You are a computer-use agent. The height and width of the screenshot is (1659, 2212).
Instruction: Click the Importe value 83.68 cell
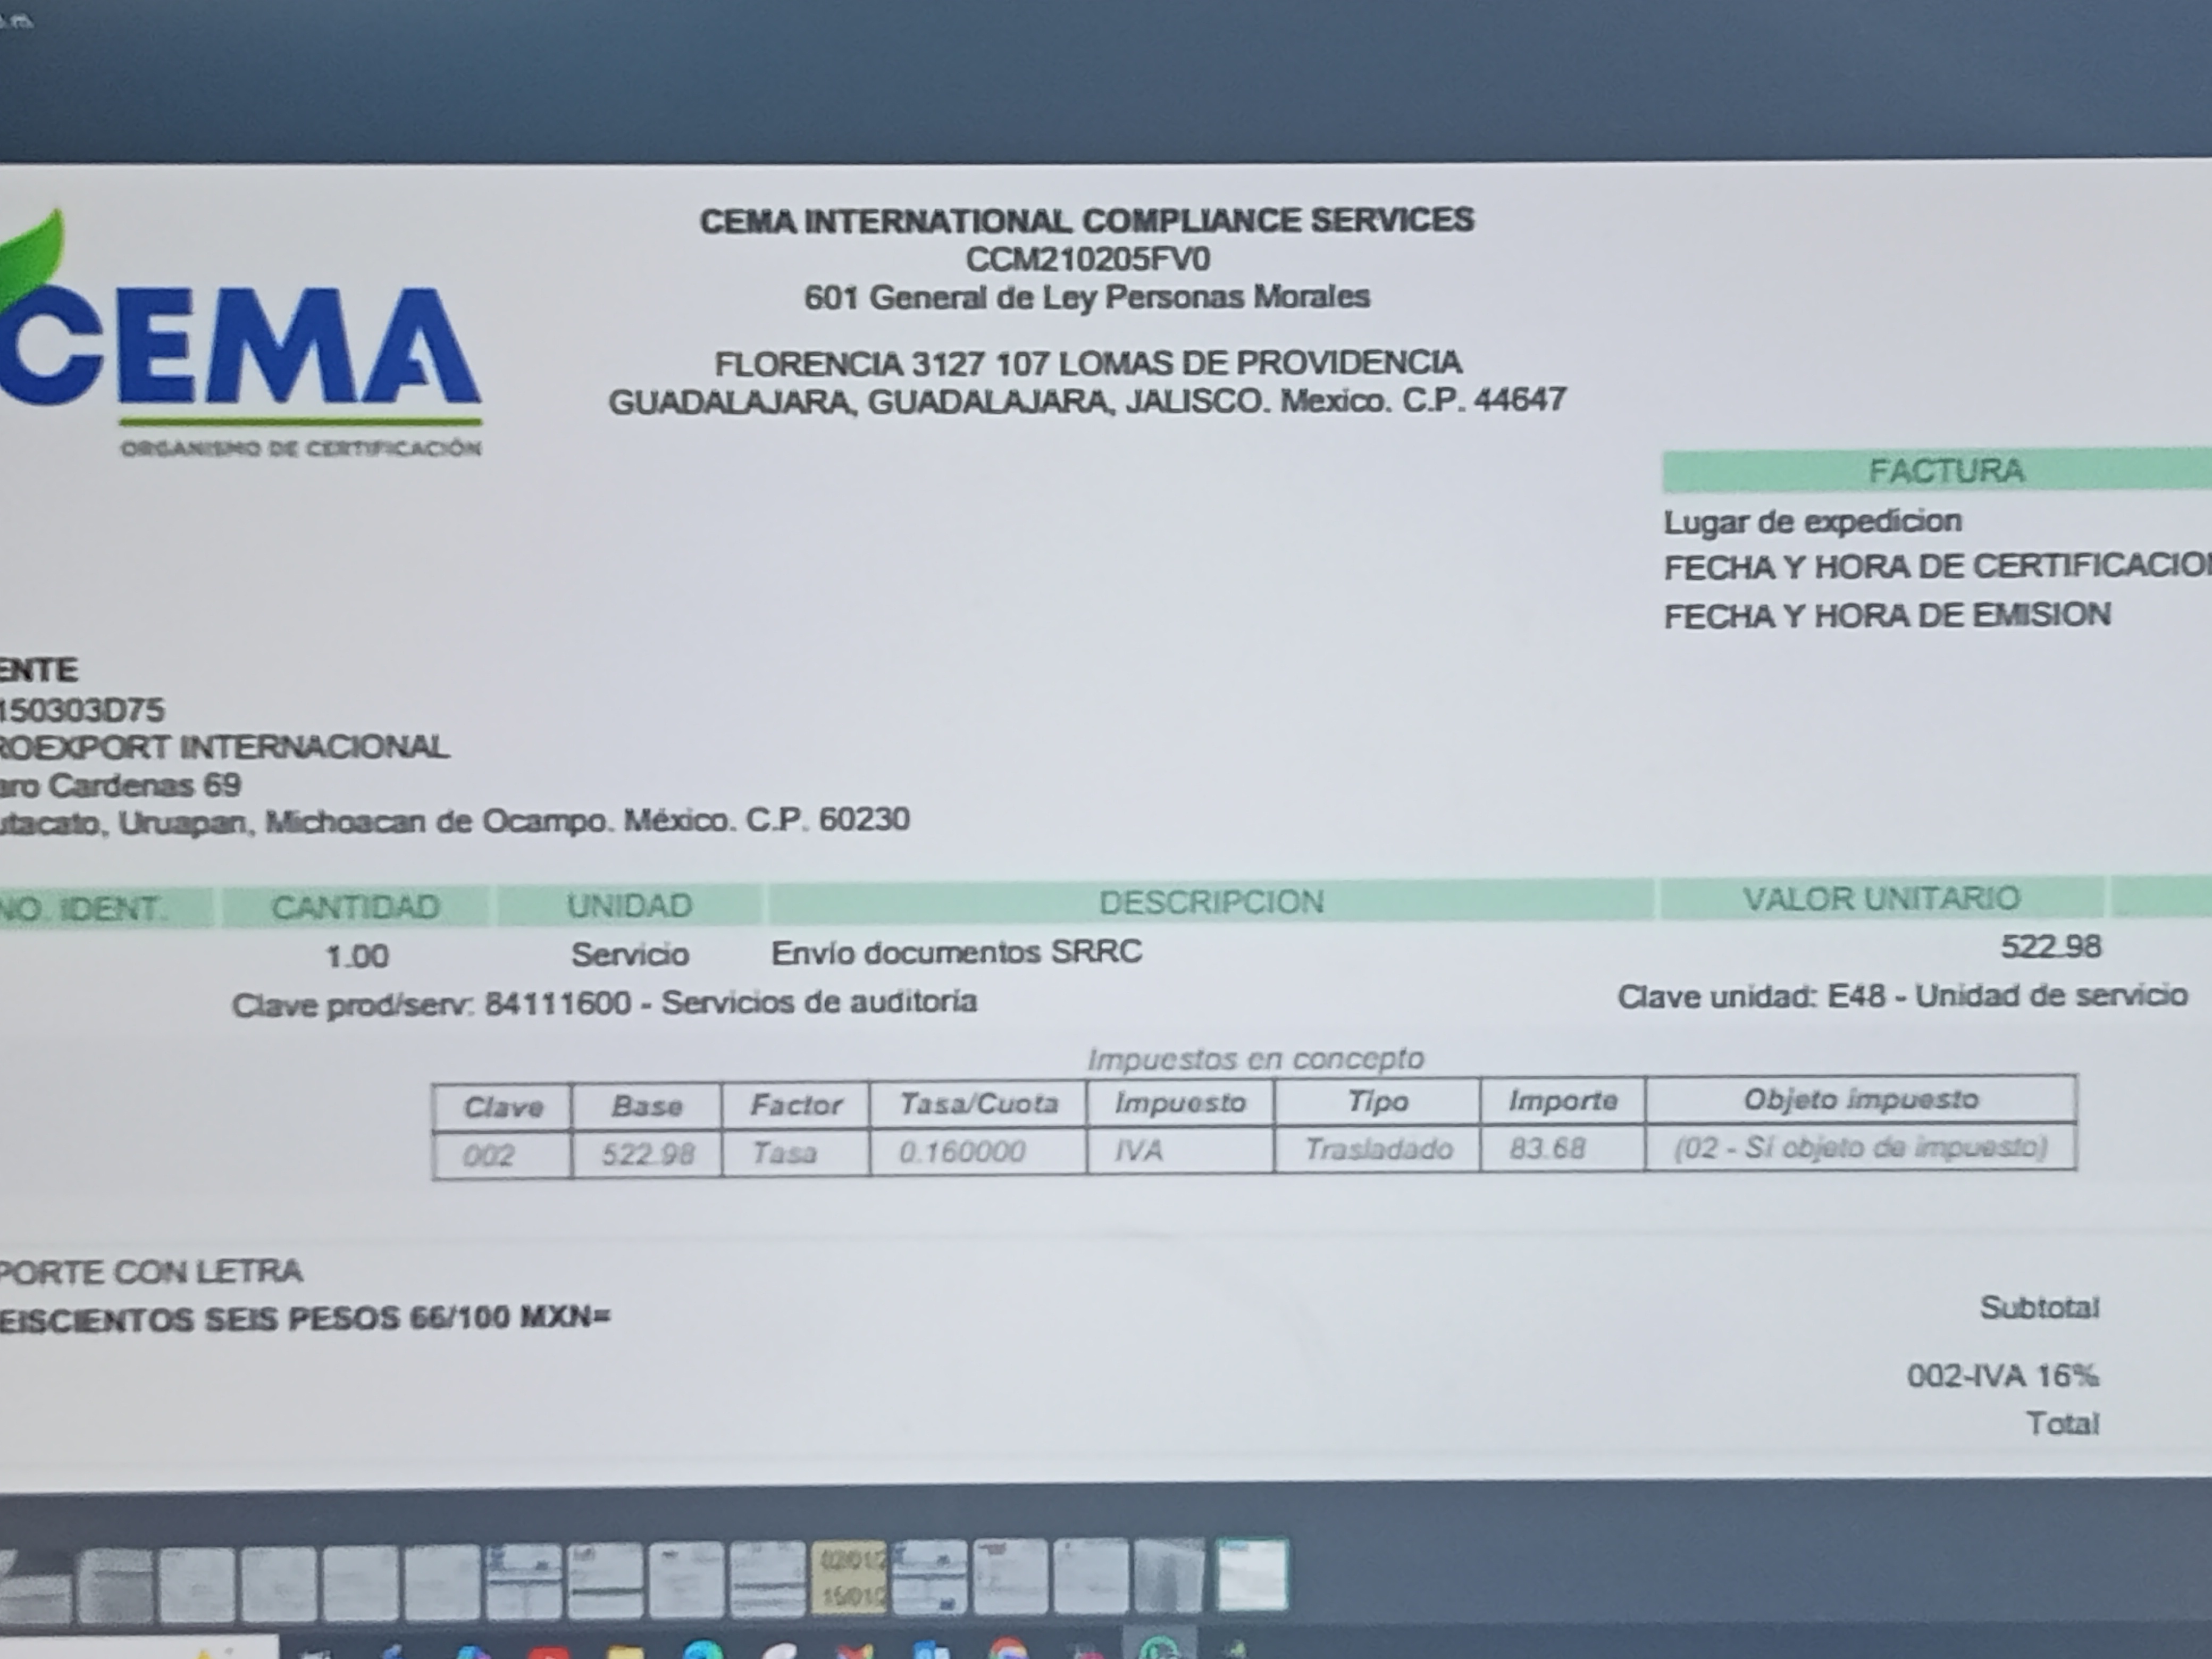pos(1547,1148)
